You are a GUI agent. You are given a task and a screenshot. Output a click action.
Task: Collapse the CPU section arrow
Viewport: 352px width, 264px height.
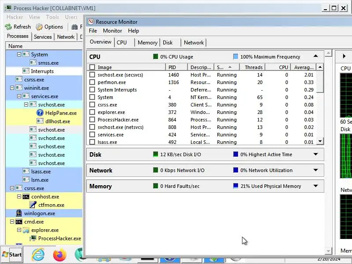click(x=315, y=56)
